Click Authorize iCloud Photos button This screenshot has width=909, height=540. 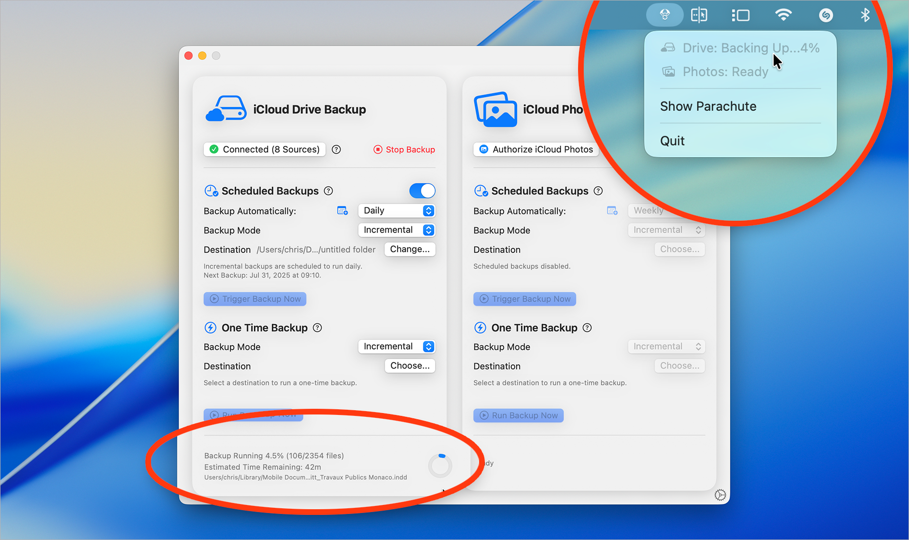536,150
